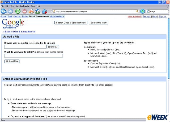Open the Photos link
170x122 pixels.
(x=25, y=16)
